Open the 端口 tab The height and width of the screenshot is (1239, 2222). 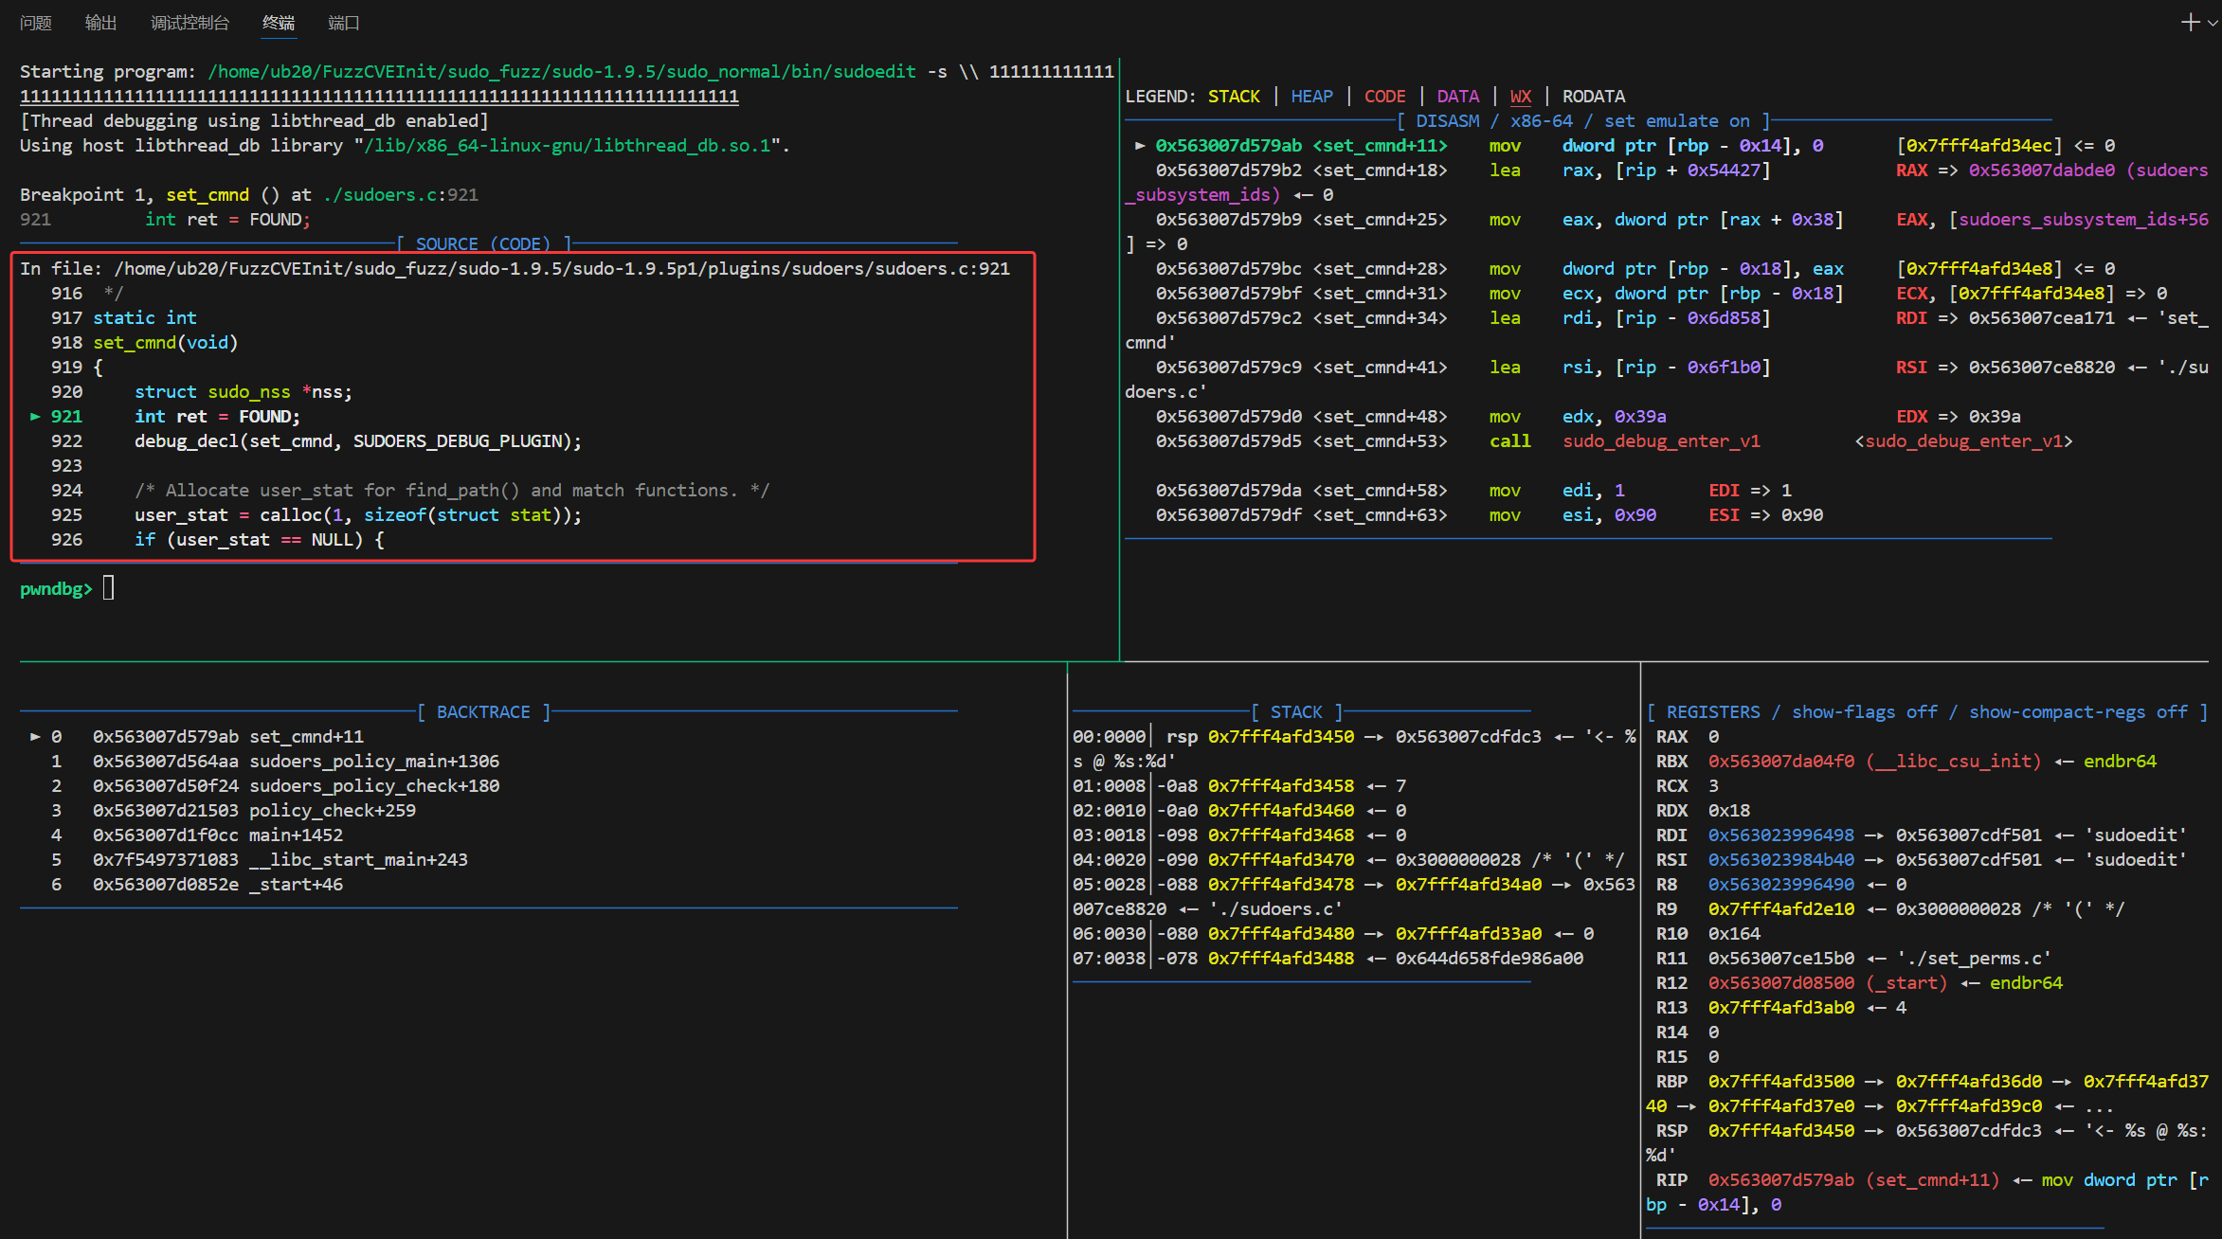[x=344, y=23]
